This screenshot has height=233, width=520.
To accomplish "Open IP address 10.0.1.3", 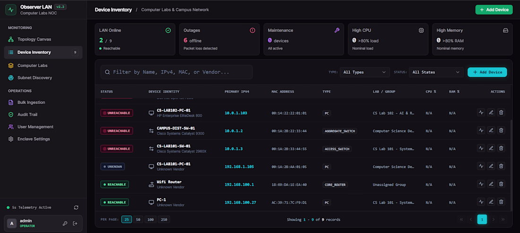I will point(234,148).
